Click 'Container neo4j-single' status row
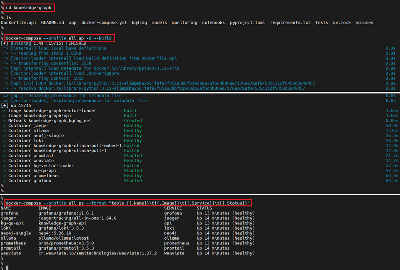This screenshot has height=270, width=400. [x=200, y=136]
